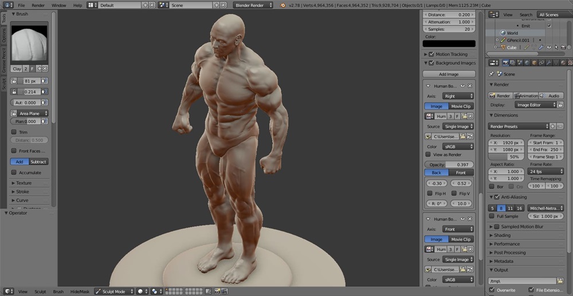This screenshot has height=296, width=573.
Task: Reload the first background image file
Action: pyautogui.click(x=470, y=136)
